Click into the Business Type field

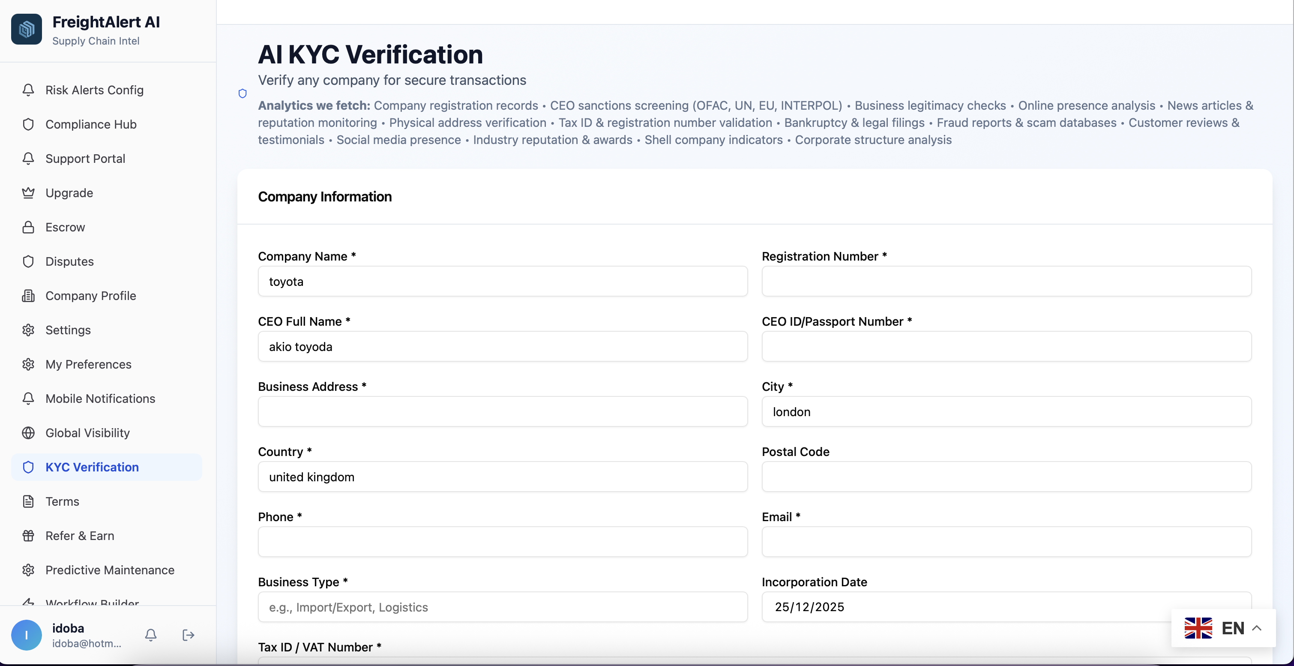pyautogui.click(x=502, y=607)
